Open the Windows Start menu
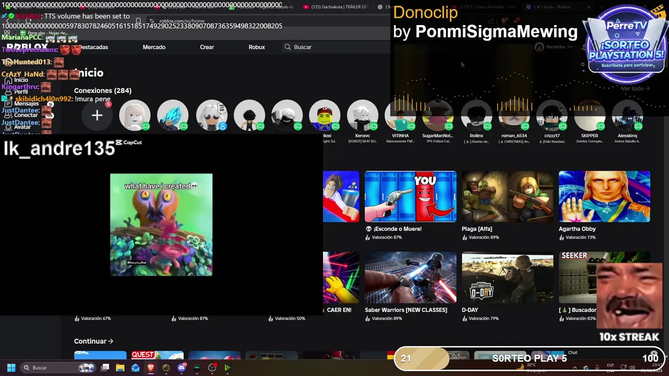Viewport: 669px width, 376px height. [11, 368]
